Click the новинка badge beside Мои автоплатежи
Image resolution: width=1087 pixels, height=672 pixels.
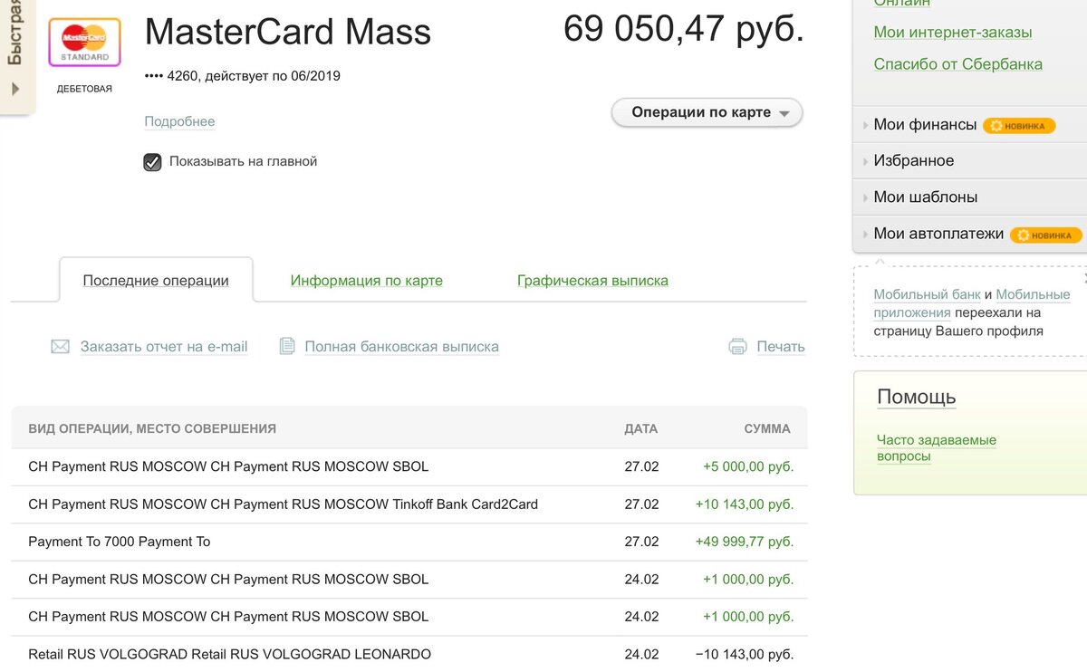1046,235
